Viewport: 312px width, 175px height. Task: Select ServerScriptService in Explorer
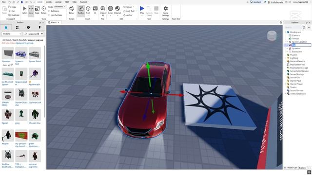pyautogui.click(x=299, y=71)
